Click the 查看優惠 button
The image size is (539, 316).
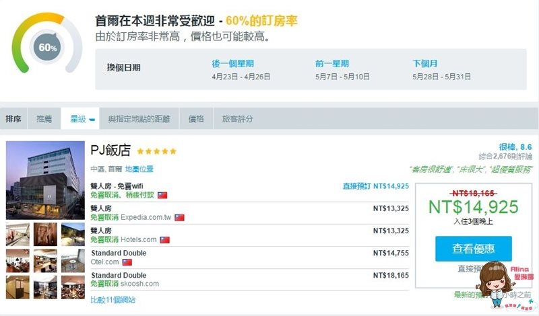tap(474, 248)
